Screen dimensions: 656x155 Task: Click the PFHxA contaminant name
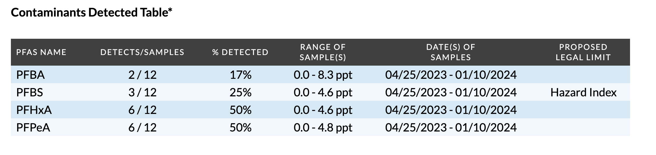[x=34, y=110]
